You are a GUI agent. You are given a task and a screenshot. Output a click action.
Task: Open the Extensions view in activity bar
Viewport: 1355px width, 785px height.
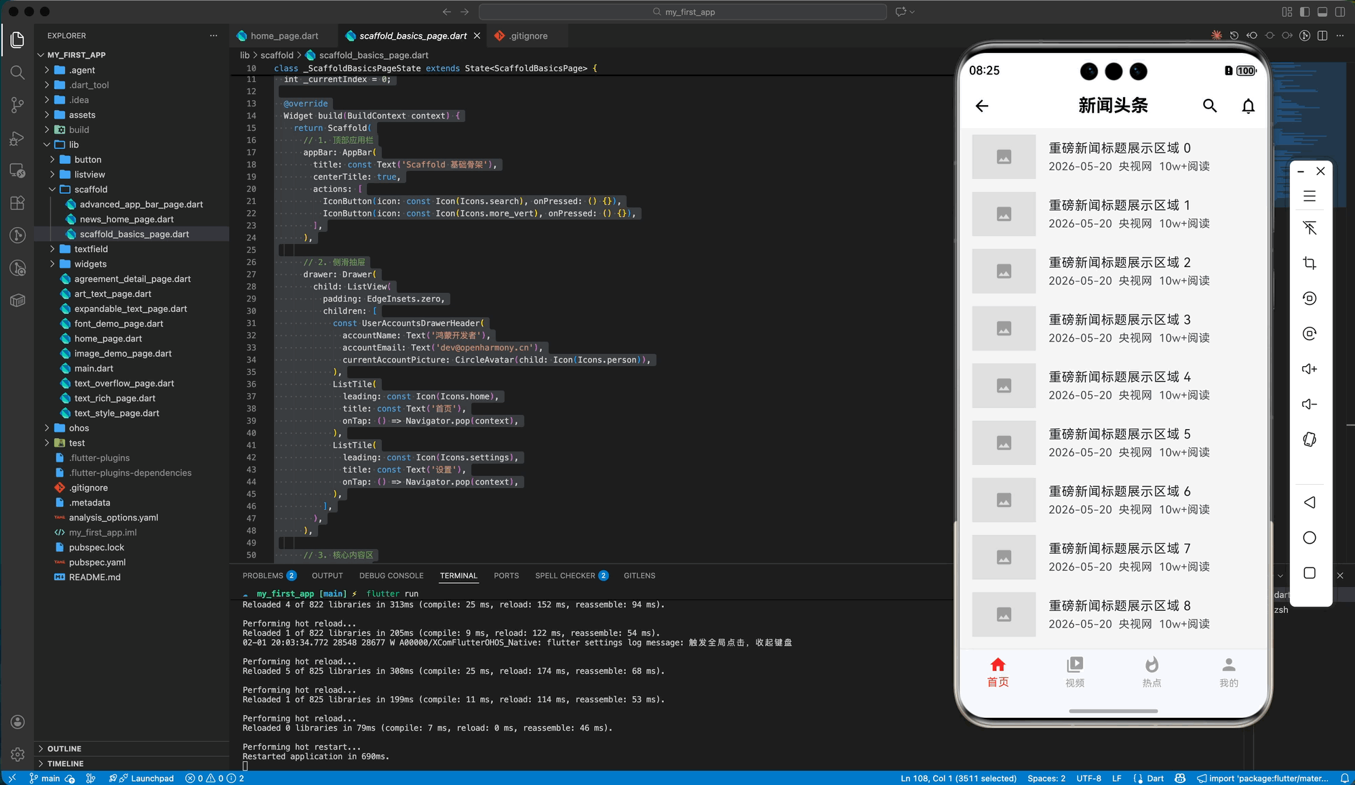click(x=18, y=203)
